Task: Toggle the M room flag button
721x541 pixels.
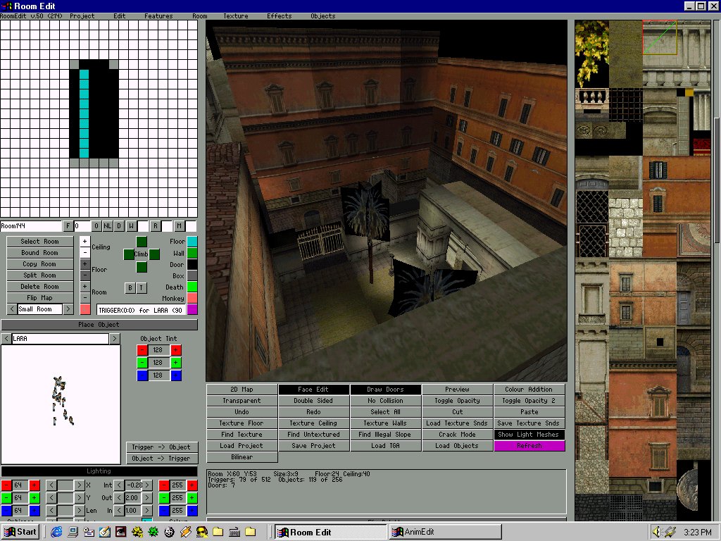Action: [x=180, y=226]
